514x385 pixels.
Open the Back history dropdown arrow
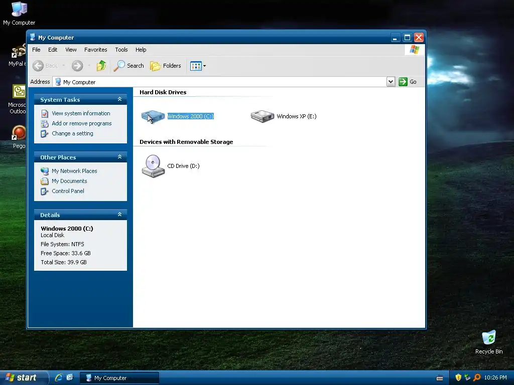tap(64, 66)
